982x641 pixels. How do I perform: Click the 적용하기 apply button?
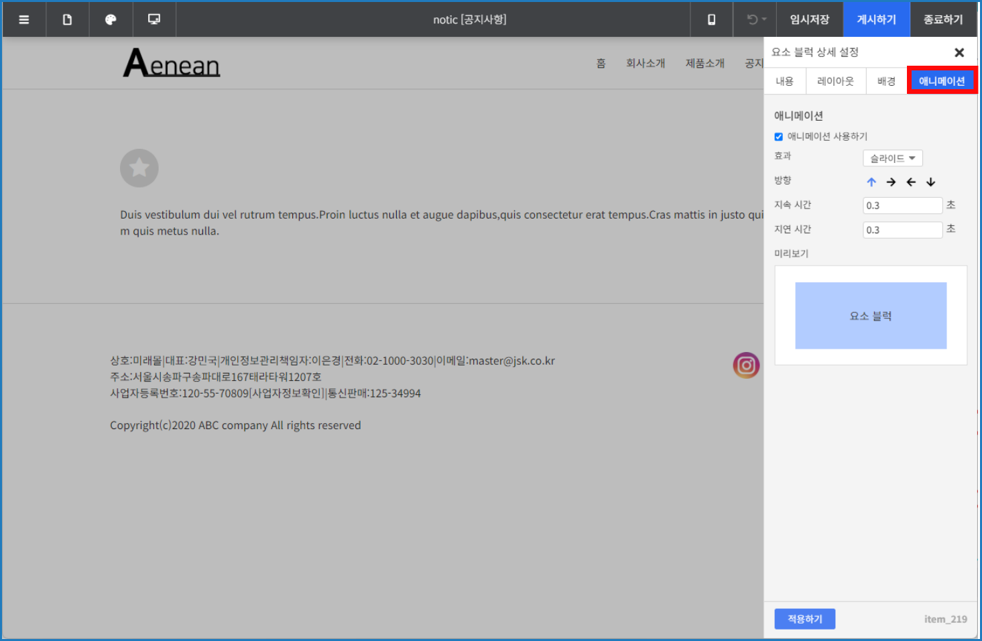(x=804, y=619)
